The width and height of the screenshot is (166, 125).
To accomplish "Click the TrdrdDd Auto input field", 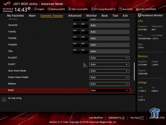I will point(109,45).
